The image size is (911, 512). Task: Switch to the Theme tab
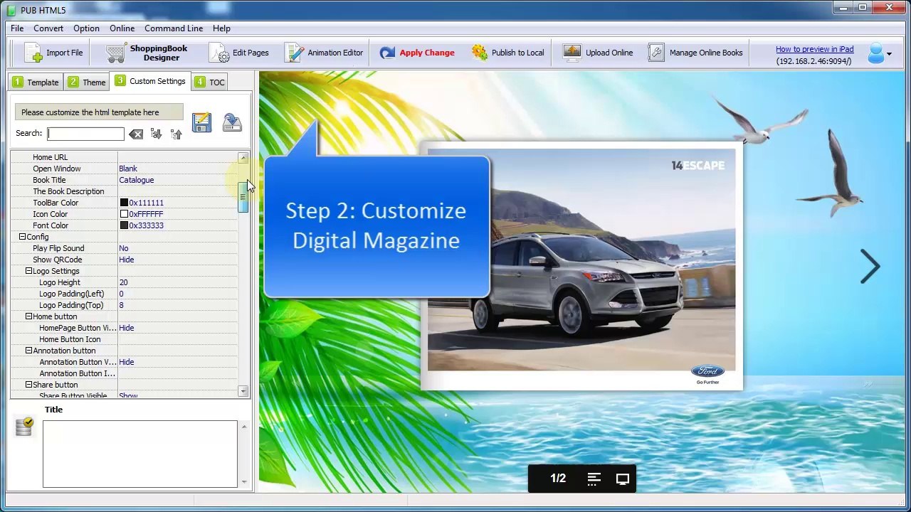tap(87, 82)
